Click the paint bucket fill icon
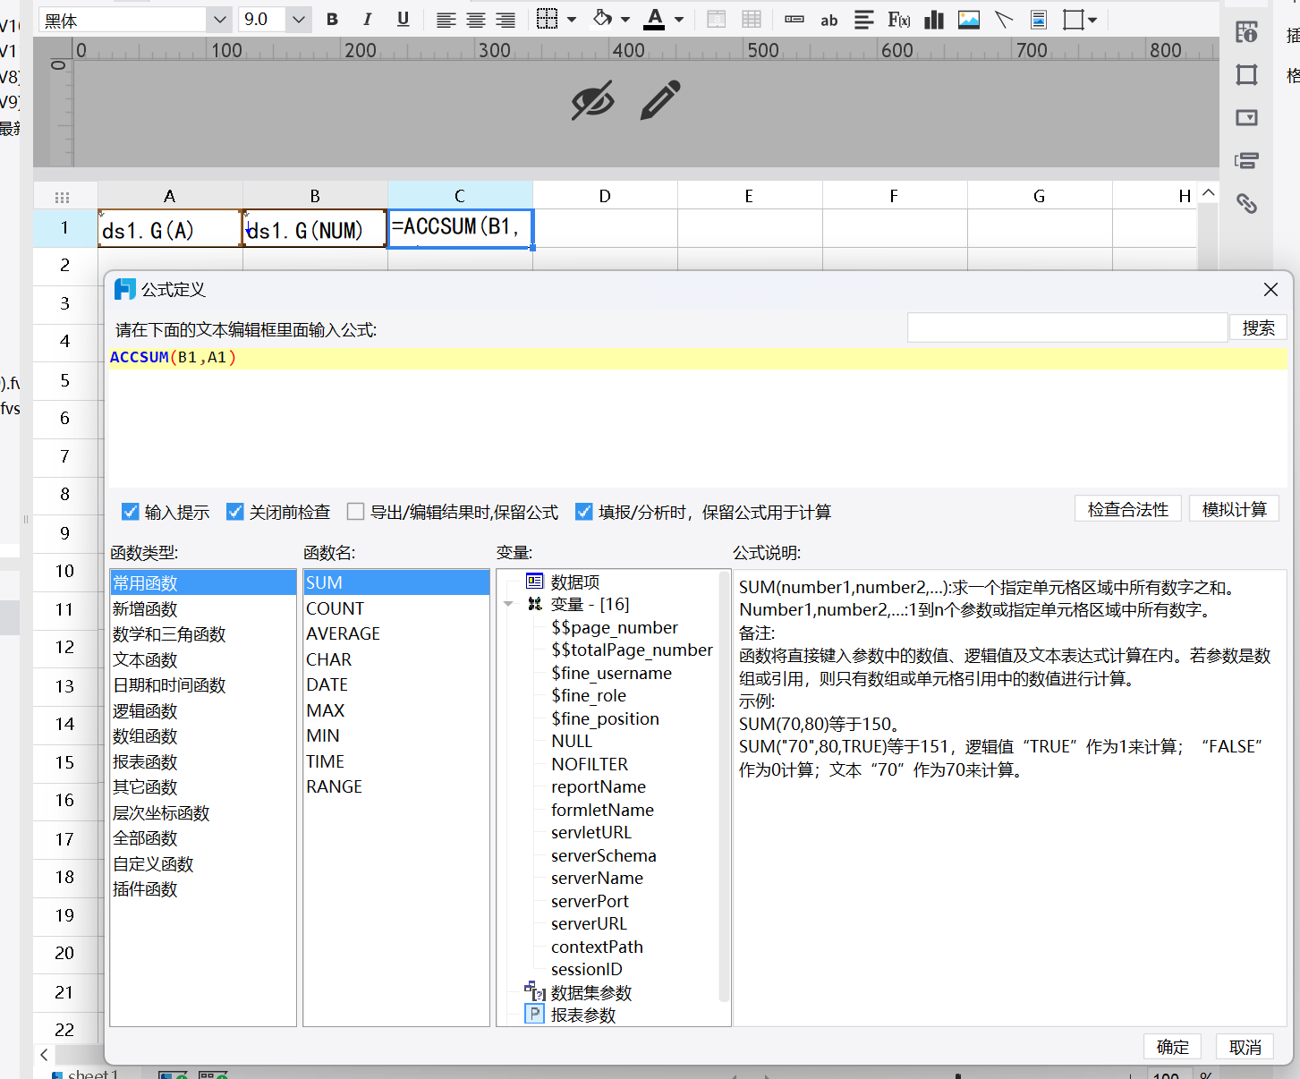1300x1079 pixels. click(603, 19)
